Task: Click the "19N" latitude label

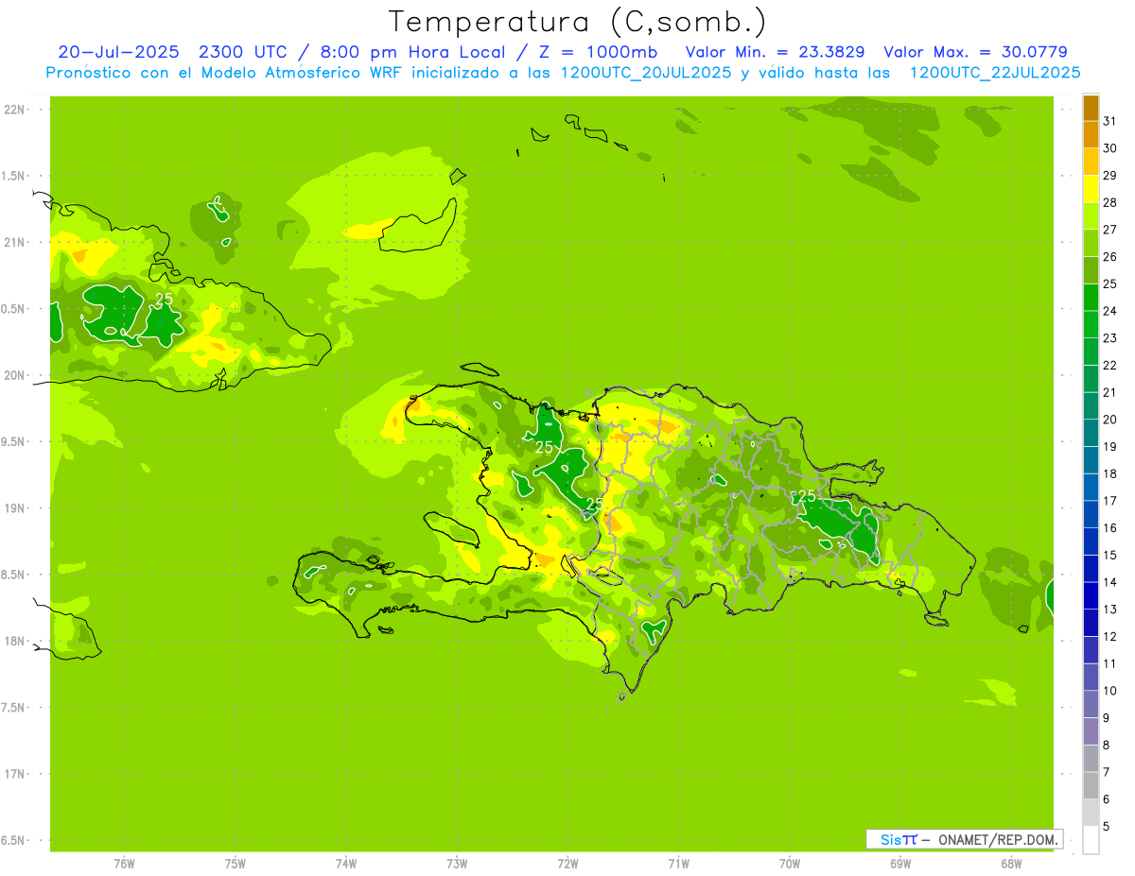Action: pyautogui.click(x=14, y=508)
